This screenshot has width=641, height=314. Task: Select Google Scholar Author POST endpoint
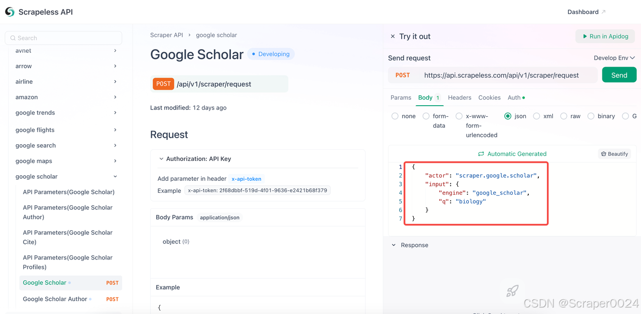coord(71,299)
